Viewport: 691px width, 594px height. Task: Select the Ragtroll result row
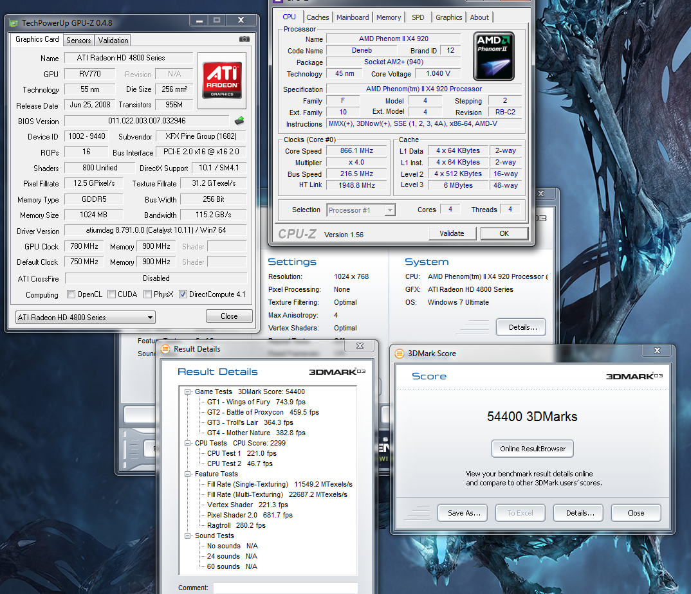236,525
